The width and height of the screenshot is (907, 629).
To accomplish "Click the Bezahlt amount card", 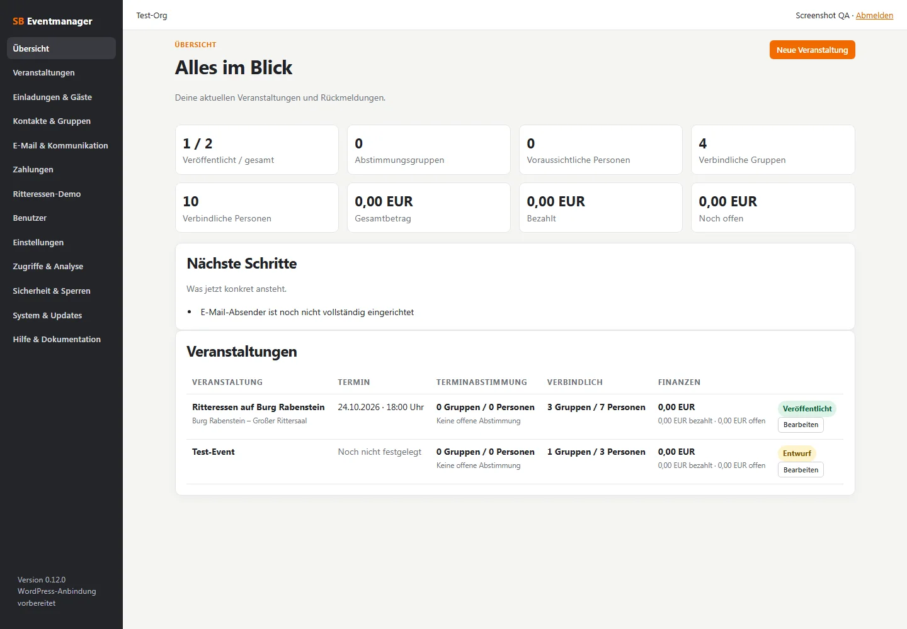I will (601, 208).
